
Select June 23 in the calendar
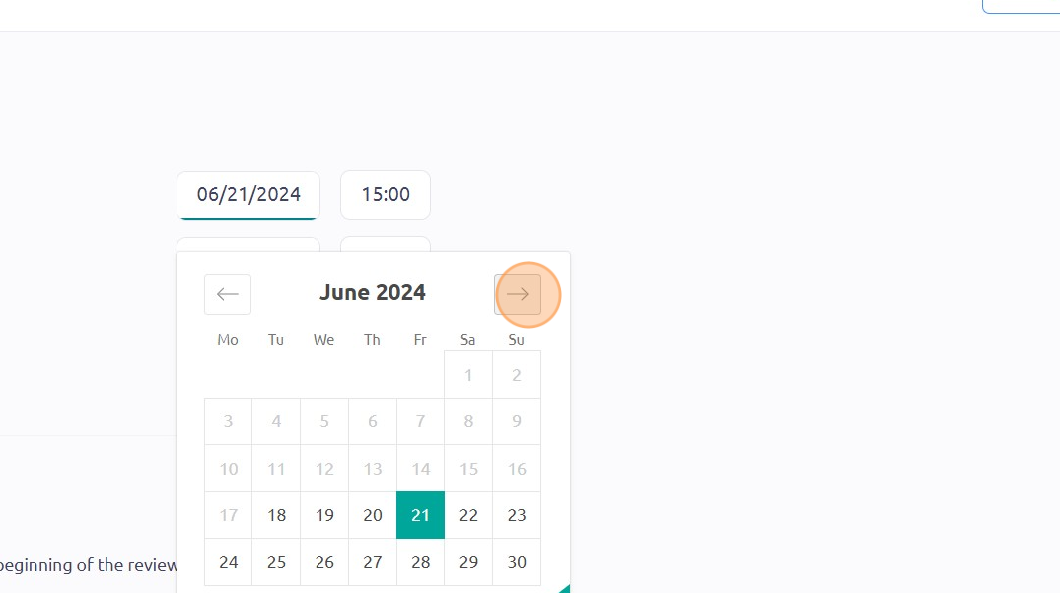click(x=517, y=515)
